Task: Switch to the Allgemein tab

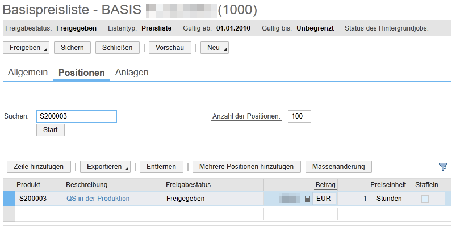Action: click(x=28, y=73)
